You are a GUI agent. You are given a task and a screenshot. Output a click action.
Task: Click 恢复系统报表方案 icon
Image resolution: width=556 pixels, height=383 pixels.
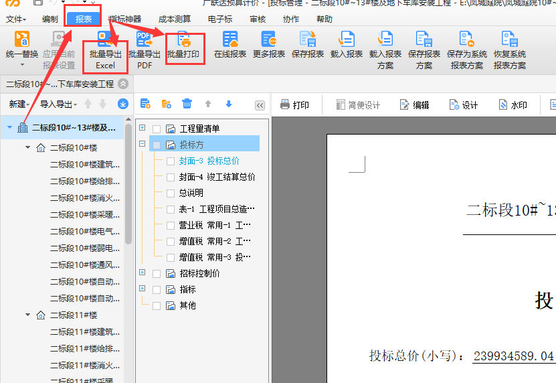[x=510, y=39]
